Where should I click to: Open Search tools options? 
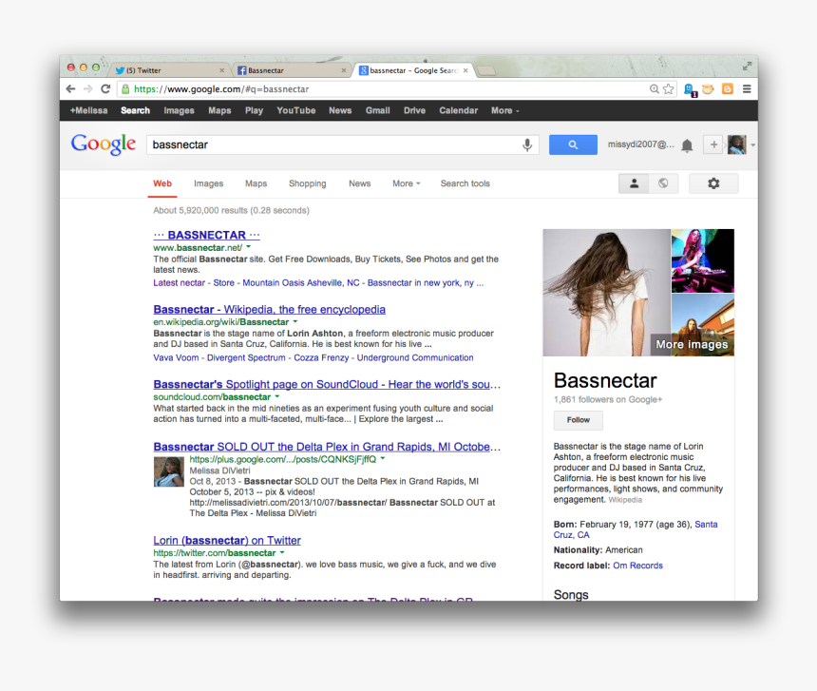465,183
